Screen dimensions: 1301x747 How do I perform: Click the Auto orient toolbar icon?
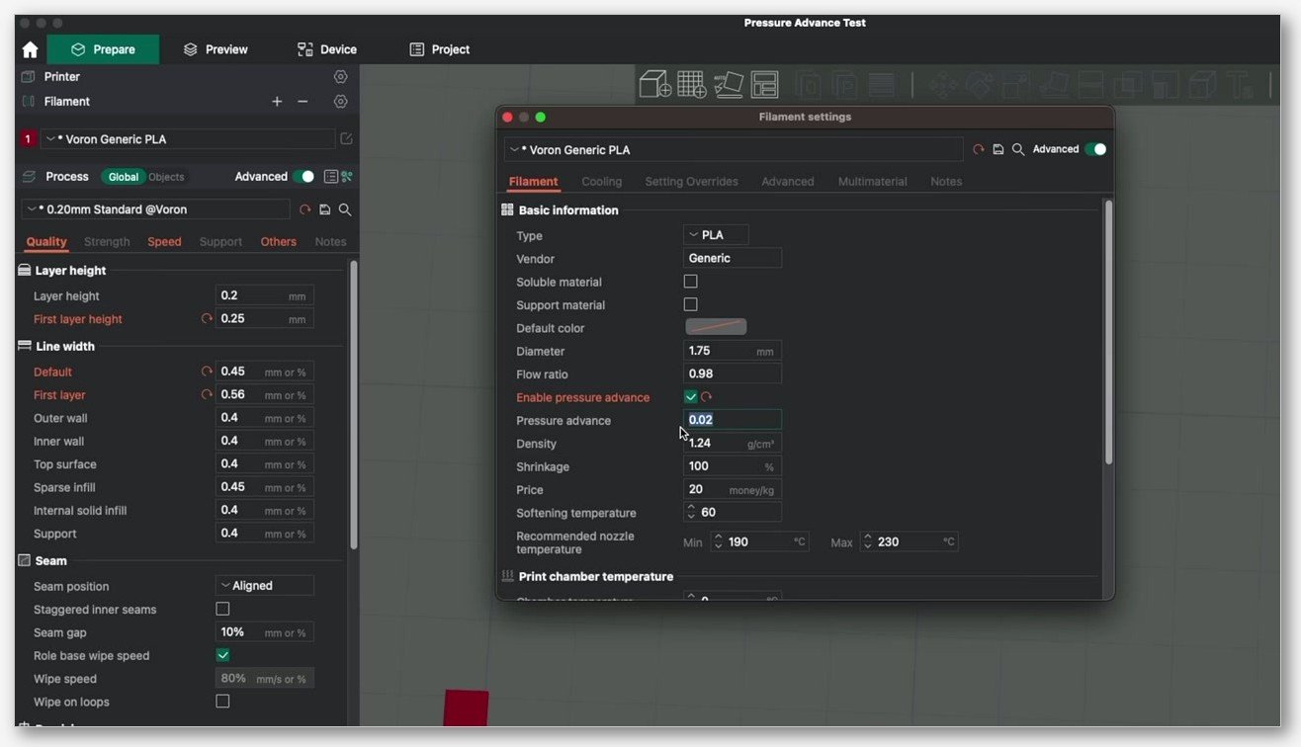point(729,85)
